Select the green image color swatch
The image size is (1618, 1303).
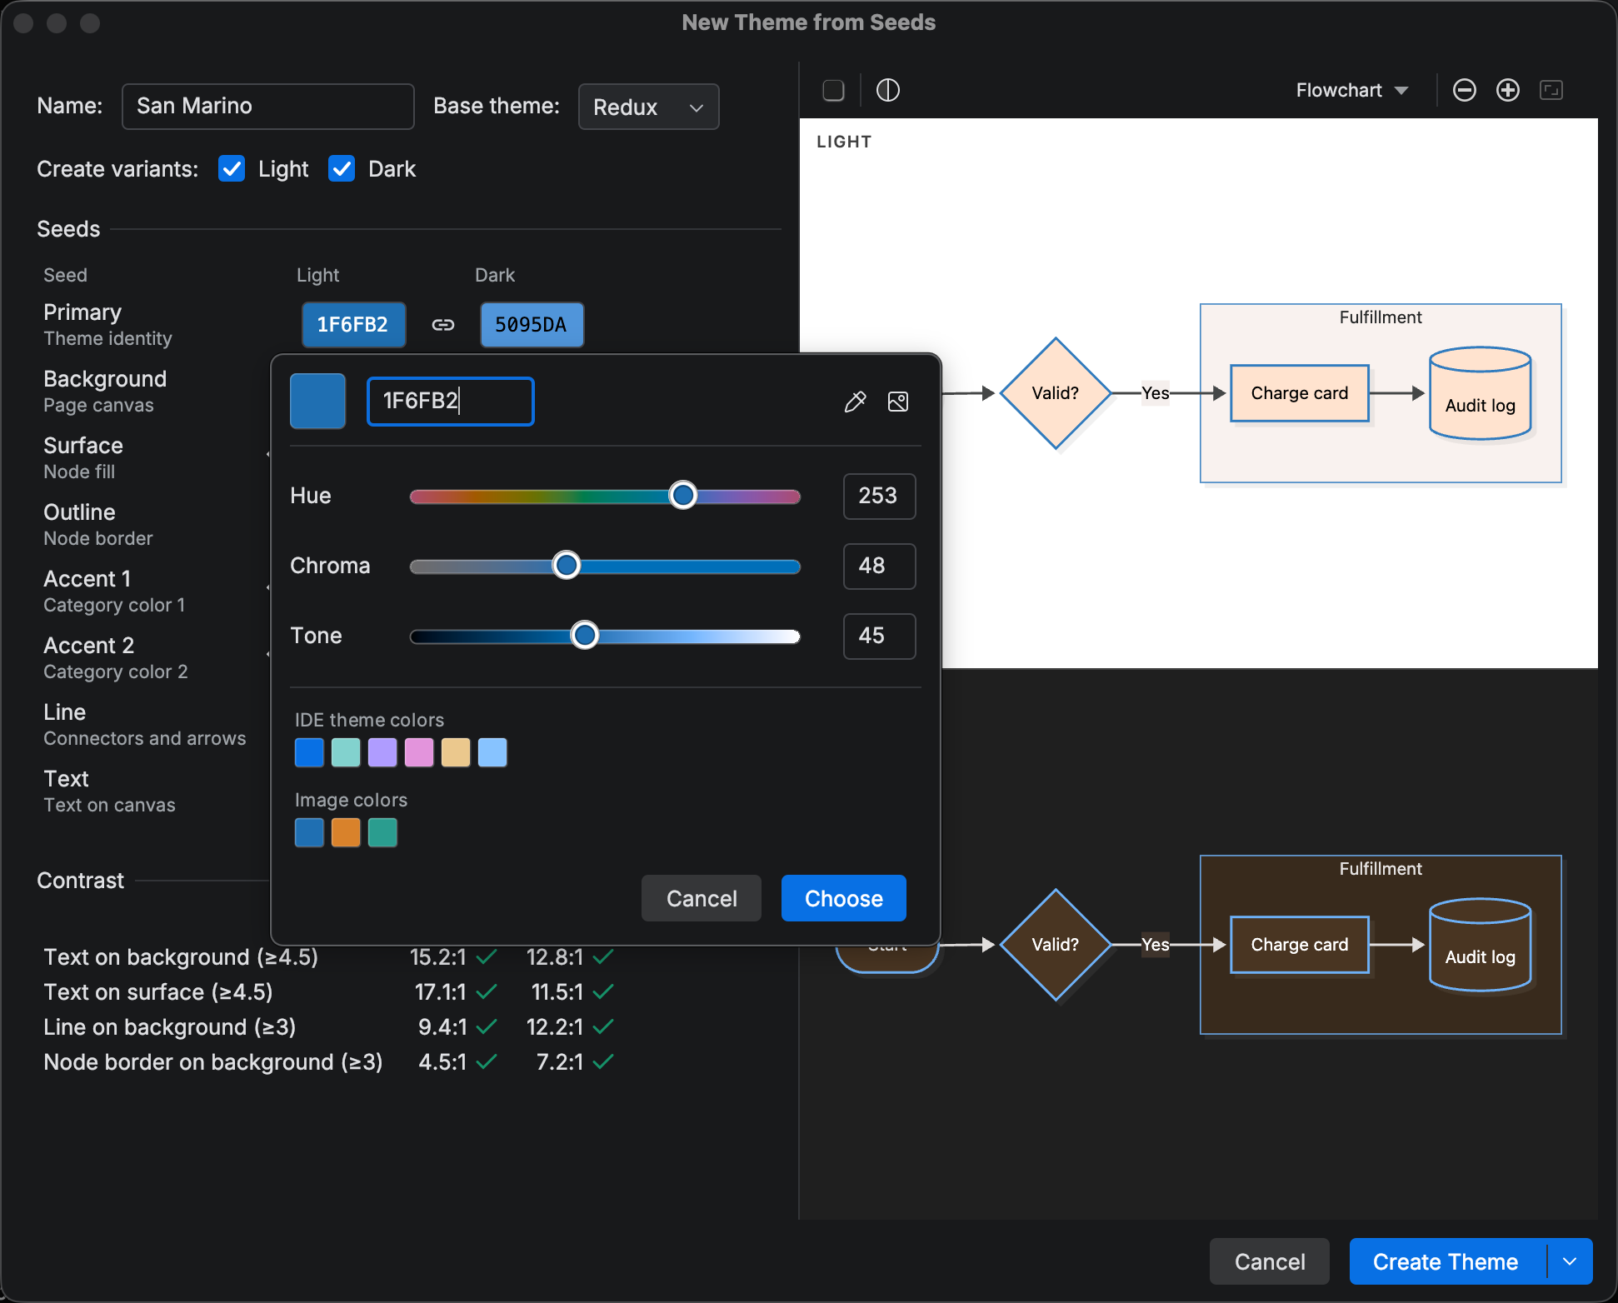coord(382,832)
